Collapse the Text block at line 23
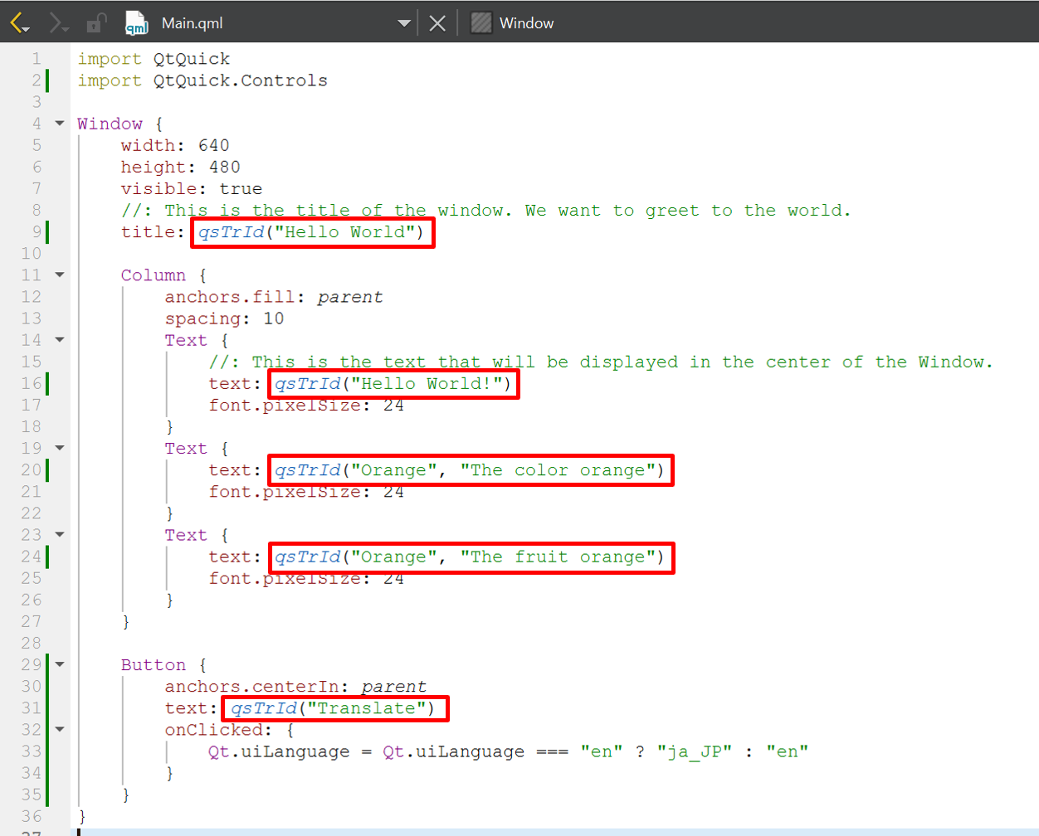This screenshot has width=1039, height=836. 60,535
